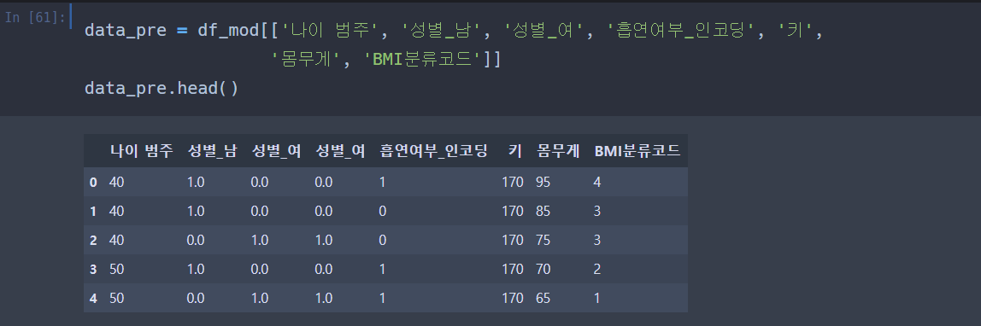981x326 pixels.
Task: Select the 키 column header
Action: [x=515, y=151]
